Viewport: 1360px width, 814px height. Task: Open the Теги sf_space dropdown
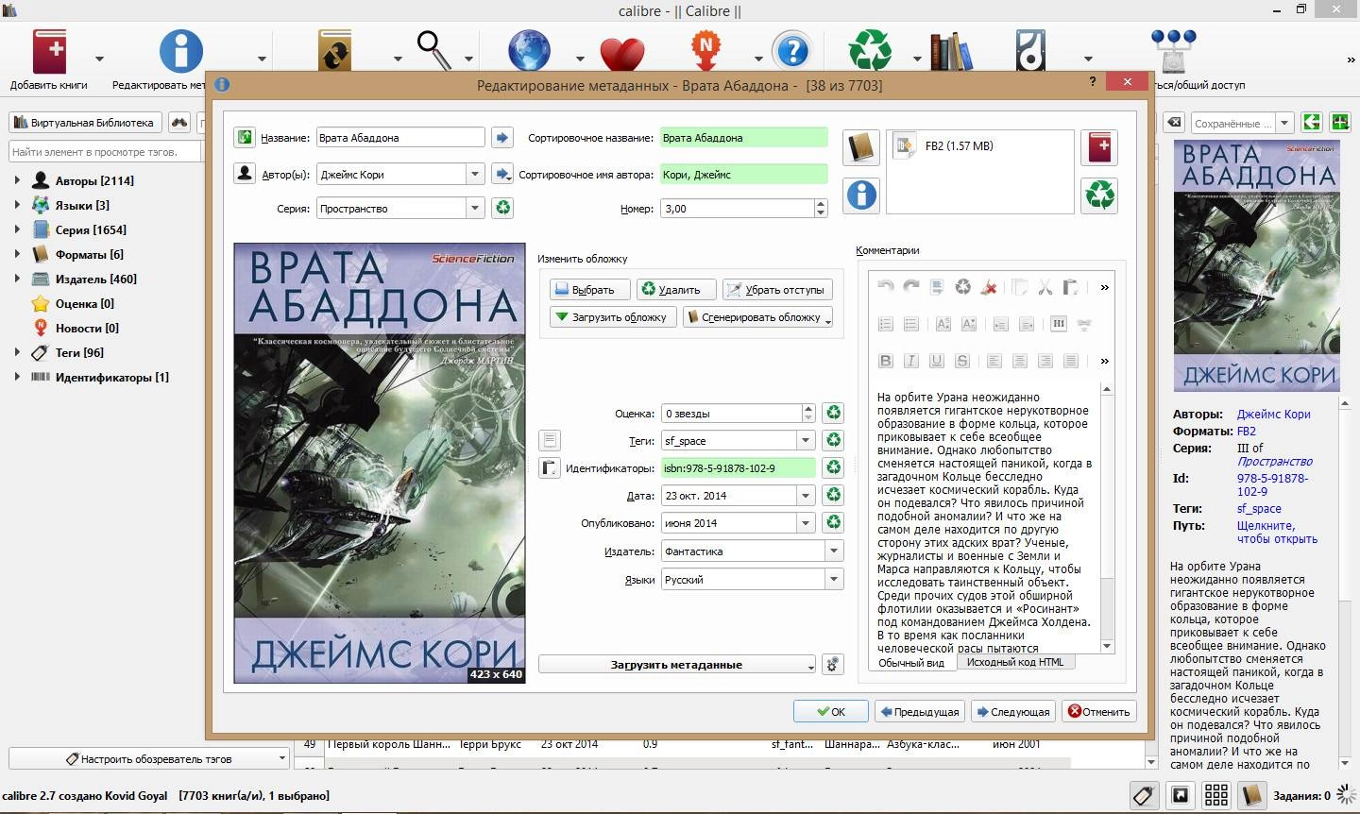[805, 440]
